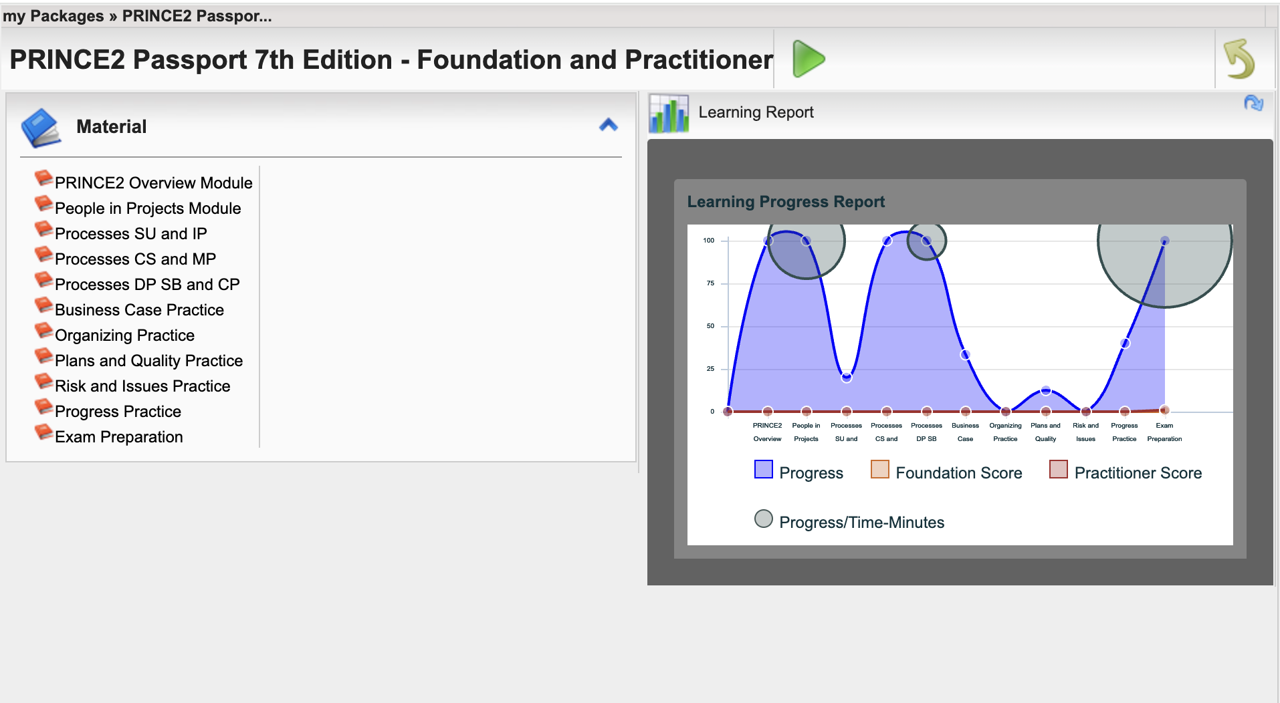This screenshot has width=1280, height=703.
Task: Click the Plans and Quality progress point
Action: point(1046,391)
